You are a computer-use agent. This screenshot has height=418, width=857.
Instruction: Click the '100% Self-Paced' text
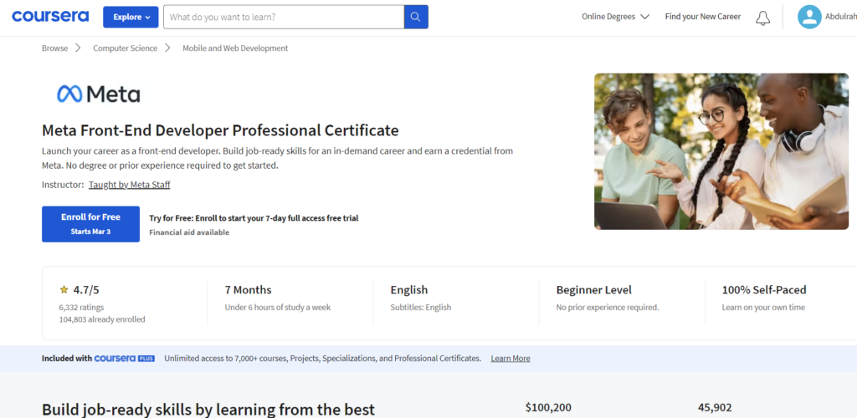(764, 290)
